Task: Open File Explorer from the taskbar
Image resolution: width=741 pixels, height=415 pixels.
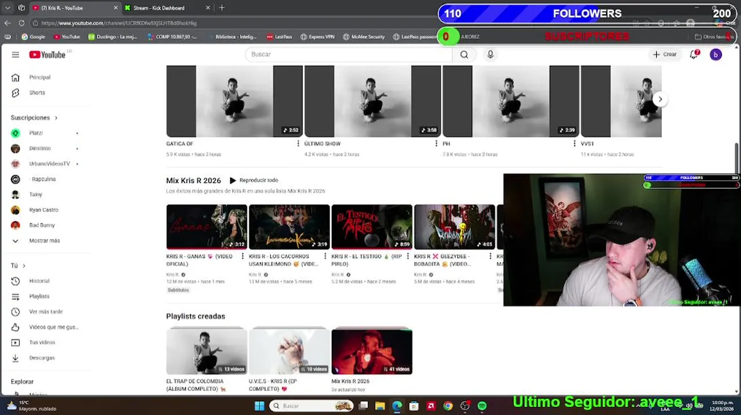Action: coord(380,406)
